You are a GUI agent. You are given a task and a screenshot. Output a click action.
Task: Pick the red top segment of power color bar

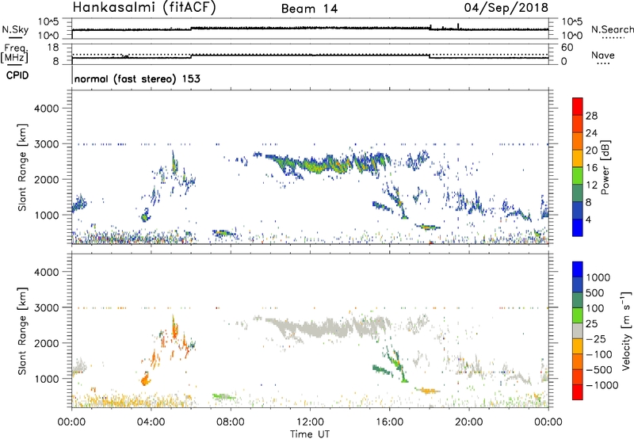pyautogui.click(x=578, y=106)
